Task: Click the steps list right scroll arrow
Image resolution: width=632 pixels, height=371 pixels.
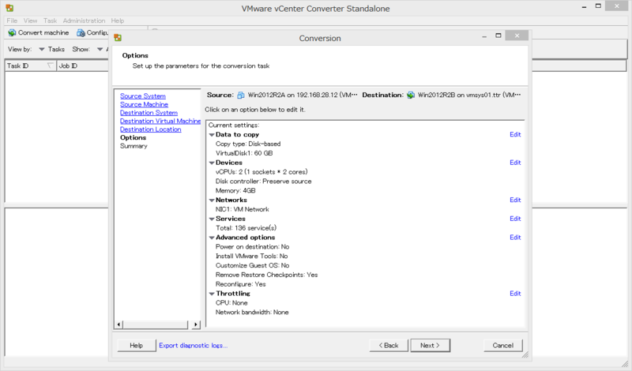Action: pyautogui.click(x=196, y=324)
